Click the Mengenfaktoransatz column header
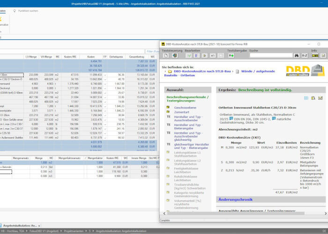Viewport: 328px width, 234px height. point(69,158)
